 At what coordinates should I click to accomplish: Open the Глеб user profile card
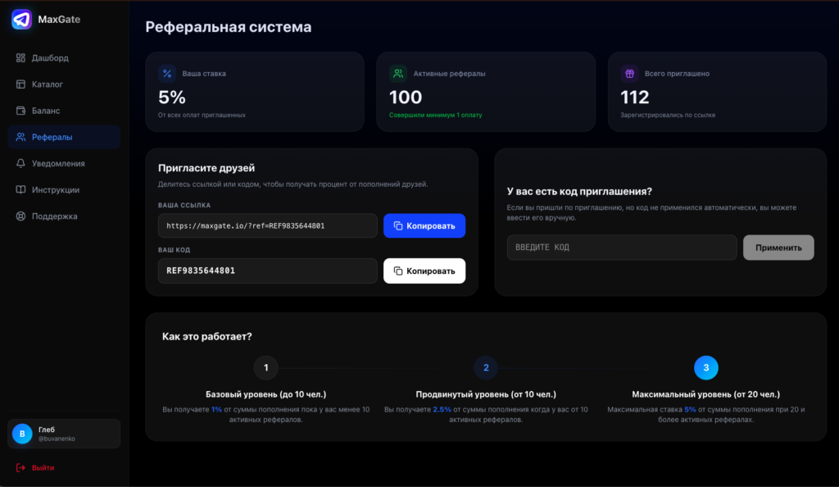(x=64, y=434)
